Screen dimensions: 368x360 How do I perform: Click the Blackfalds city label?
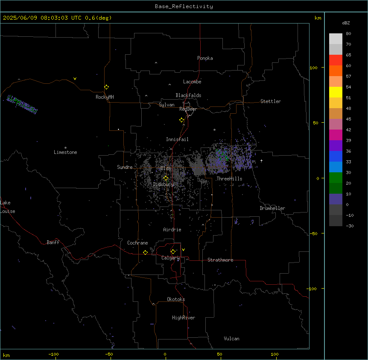(188, 95)
